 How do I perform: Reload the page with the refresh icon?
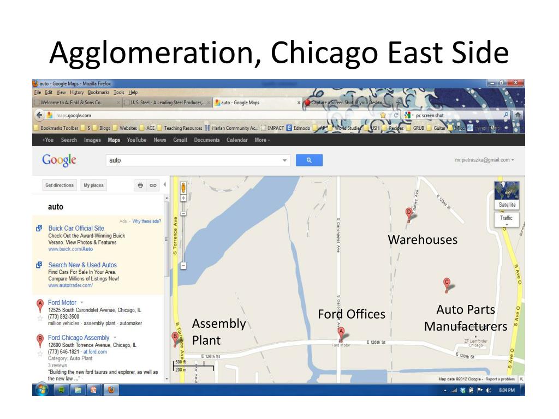[396, 115]
